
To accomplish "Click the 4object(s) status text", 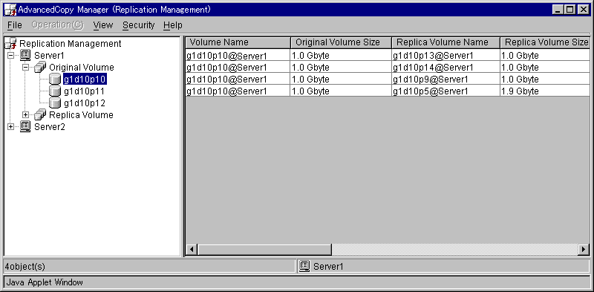I will point(25,267).
